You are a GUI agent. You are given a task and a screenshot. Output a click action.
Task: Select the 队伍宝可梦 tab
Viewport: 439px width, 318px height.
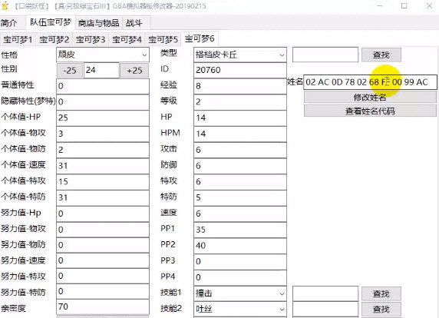(x=51, y=22)
